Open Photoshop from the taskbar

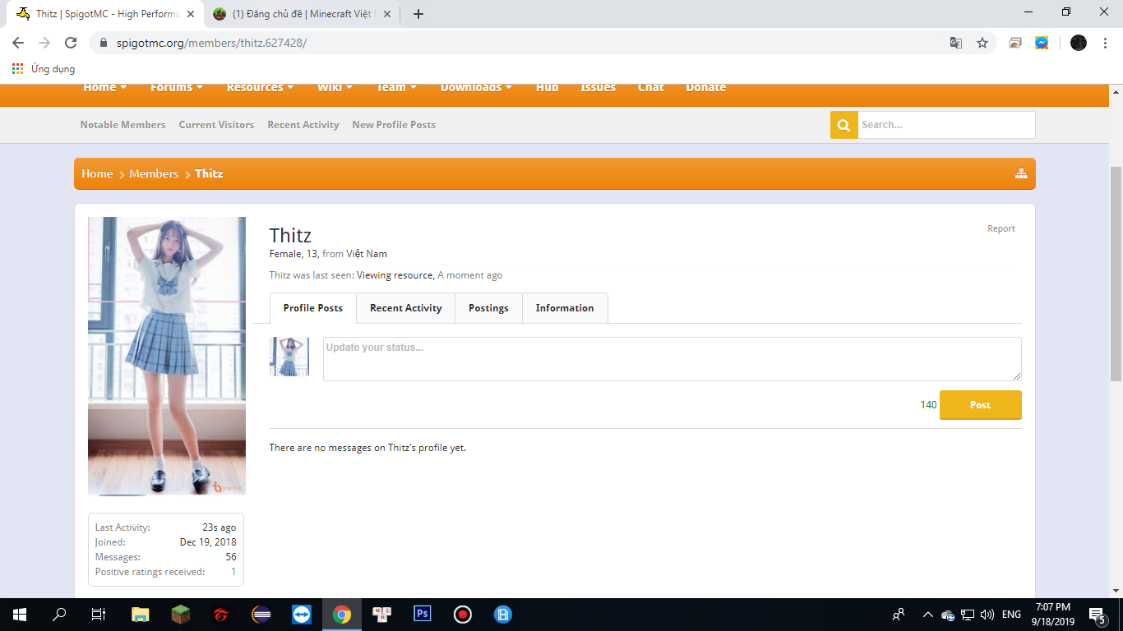423,614
